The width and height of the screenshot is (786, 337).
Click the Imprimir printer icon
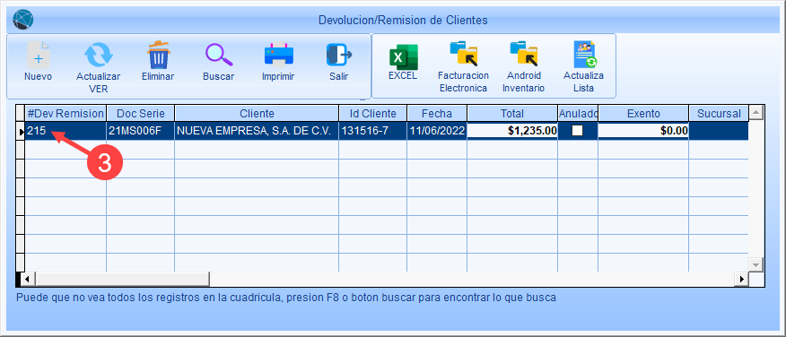tap(279, 55)
